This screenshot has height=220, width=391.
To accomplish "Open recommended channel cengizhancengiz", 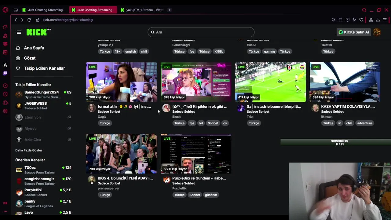I will tap(43, 181).
